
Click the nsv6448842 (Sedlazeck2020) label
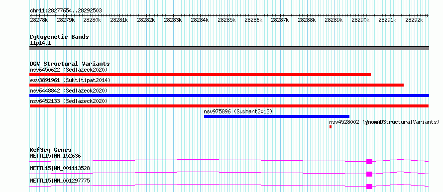(x=69, y=91)
